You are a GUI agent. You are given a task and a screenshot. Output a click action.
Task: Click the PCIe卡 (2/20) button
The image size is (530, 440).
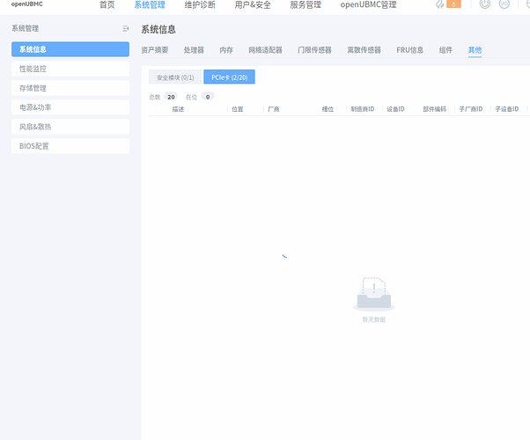(x=229, y=77)
